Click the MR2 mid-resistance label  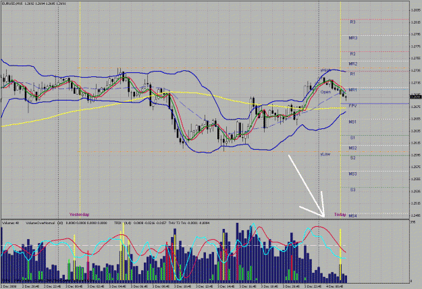pos(353,64)
